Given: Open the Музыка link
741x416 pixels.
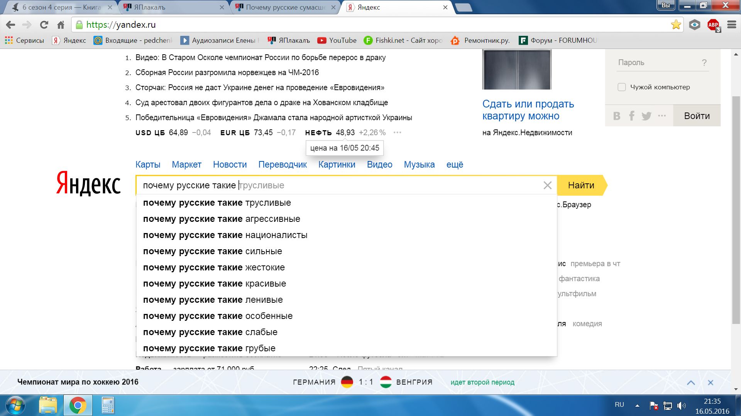Looking at the screenshot, I should tap(419, 164).
